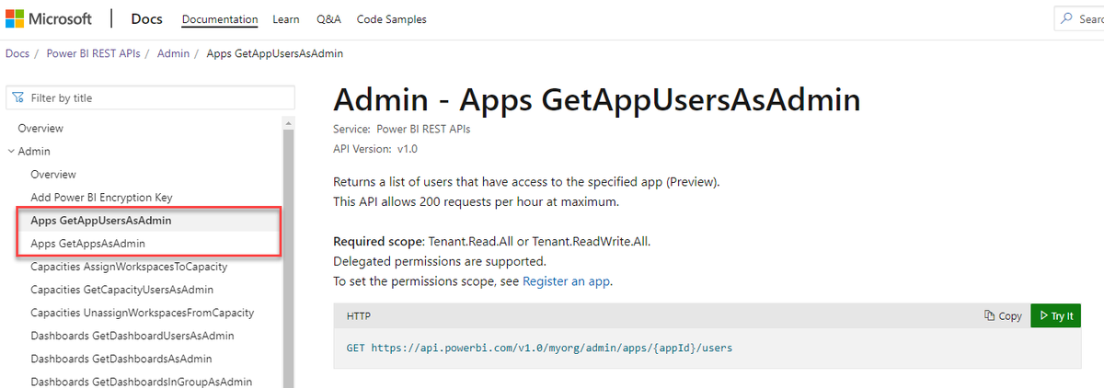The height and width of the screenshot is (388, 1104).
Task: Click the page title Admin - Apps GetAppUsersAsAdmin
Action: [597, 100]
